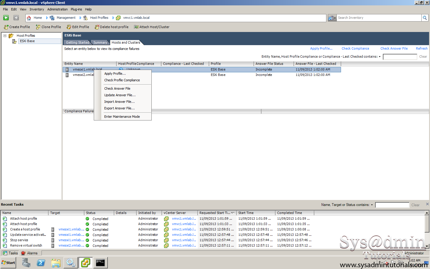Switch to Summary tab

[x=100, y=42]
